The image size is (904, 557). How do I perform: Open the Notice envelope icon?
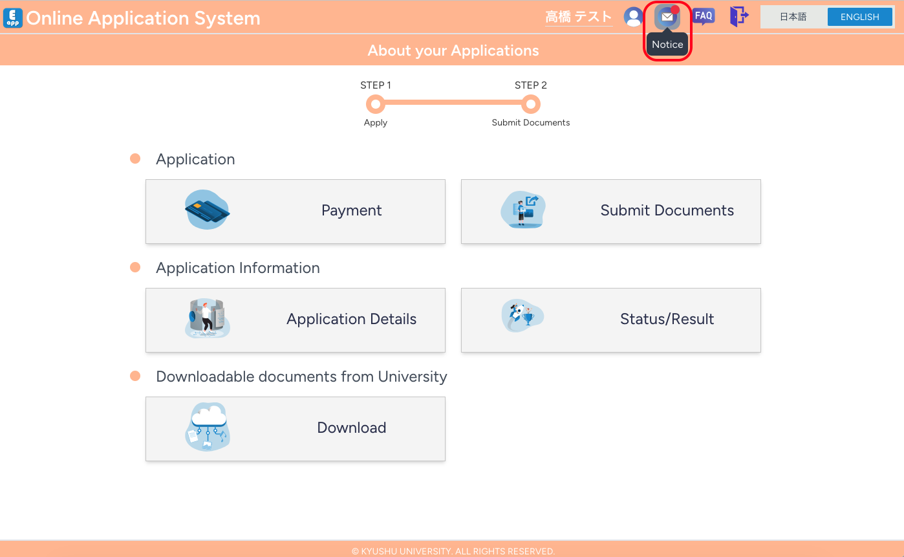pos(667,17)
